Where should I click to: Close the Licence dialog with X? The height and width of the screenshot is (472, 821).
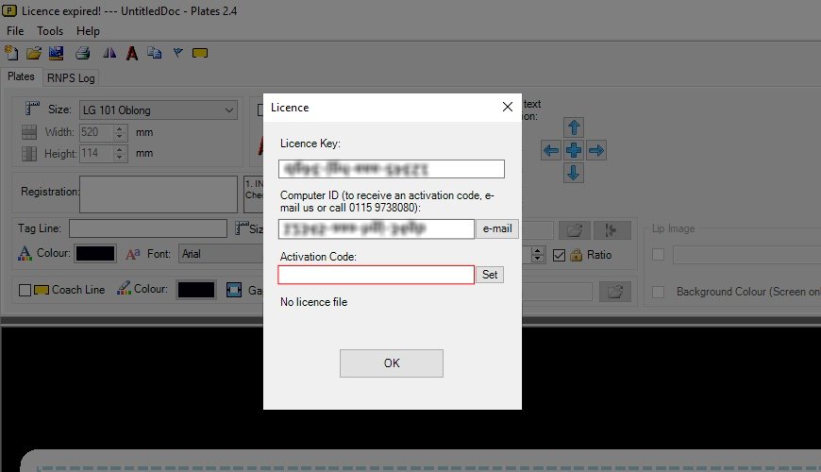coord(508,107)
